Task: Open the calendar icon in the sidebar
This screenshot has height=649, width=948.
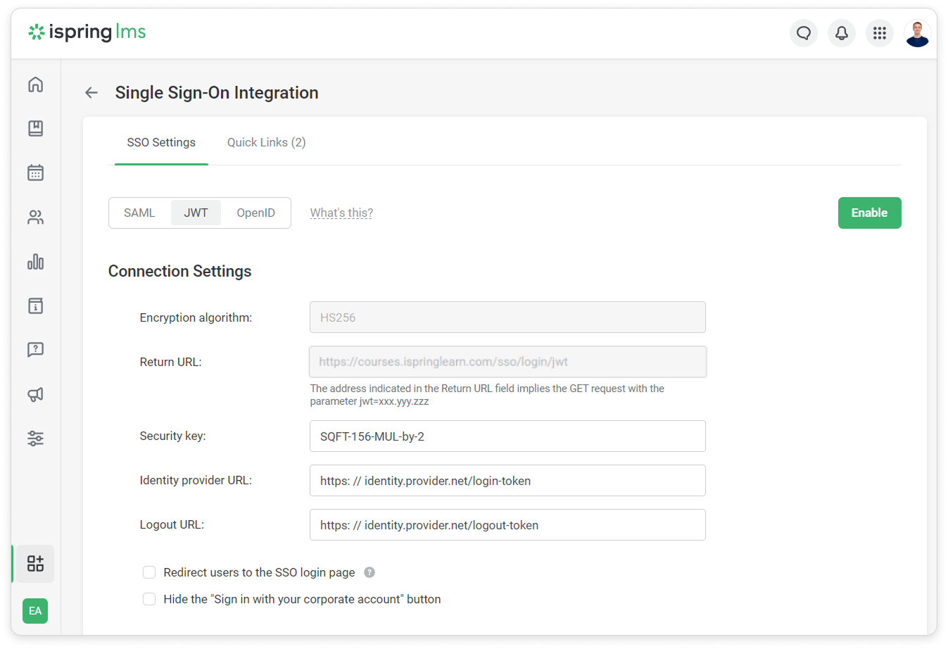Action: (35, 172)
